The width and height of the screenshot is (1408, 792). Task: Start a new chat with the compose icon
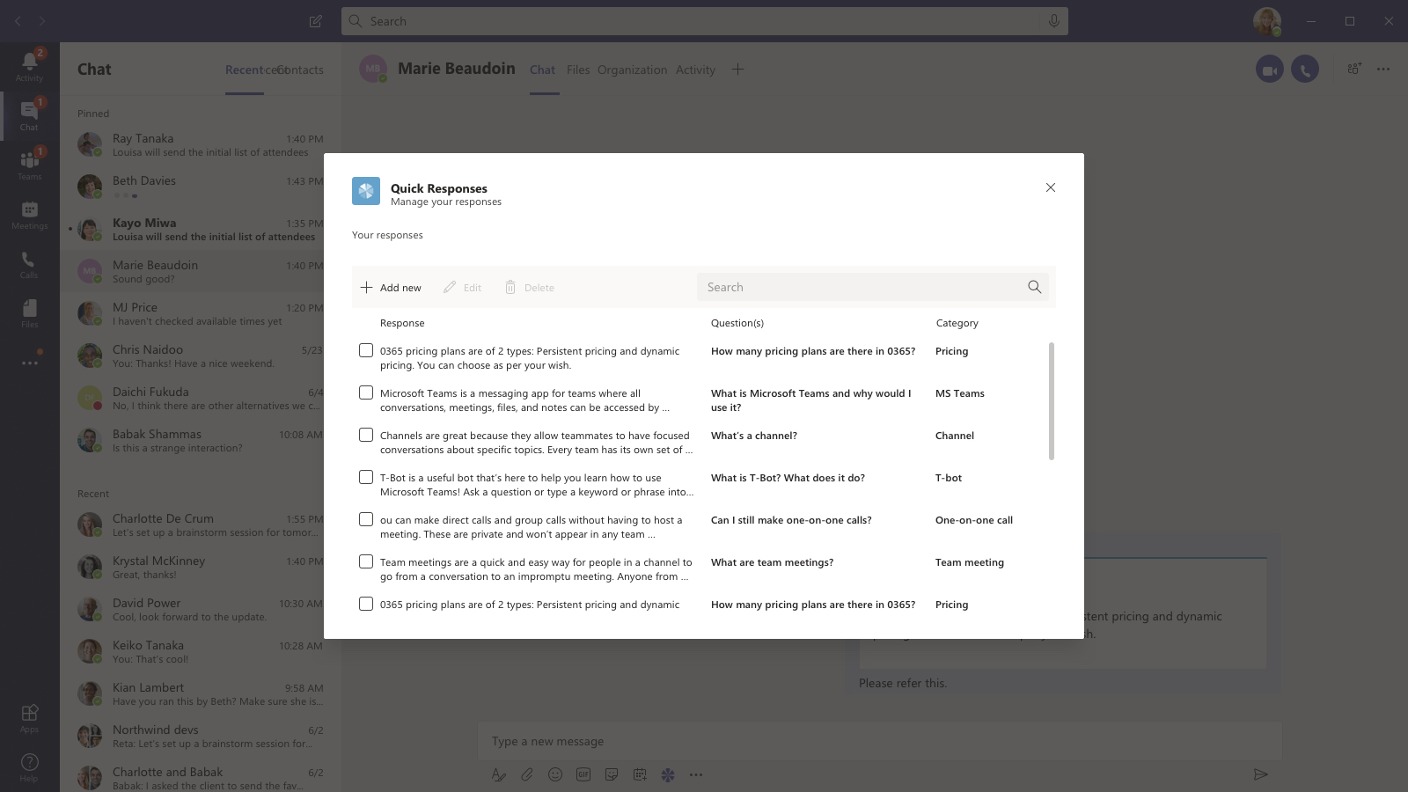click(x=315, y=20)
